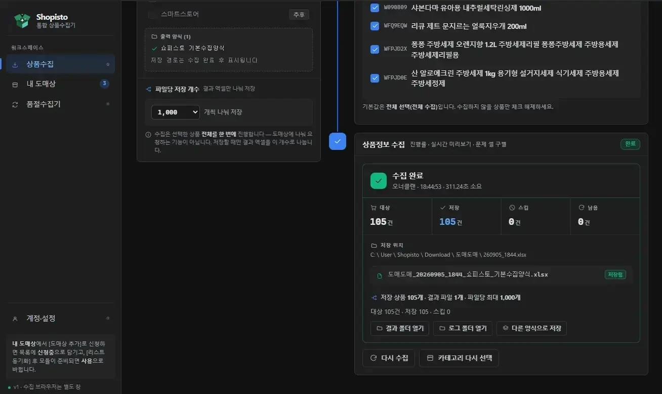
Task: Open the 계정·설정 menu
Action: pos(60,319)
